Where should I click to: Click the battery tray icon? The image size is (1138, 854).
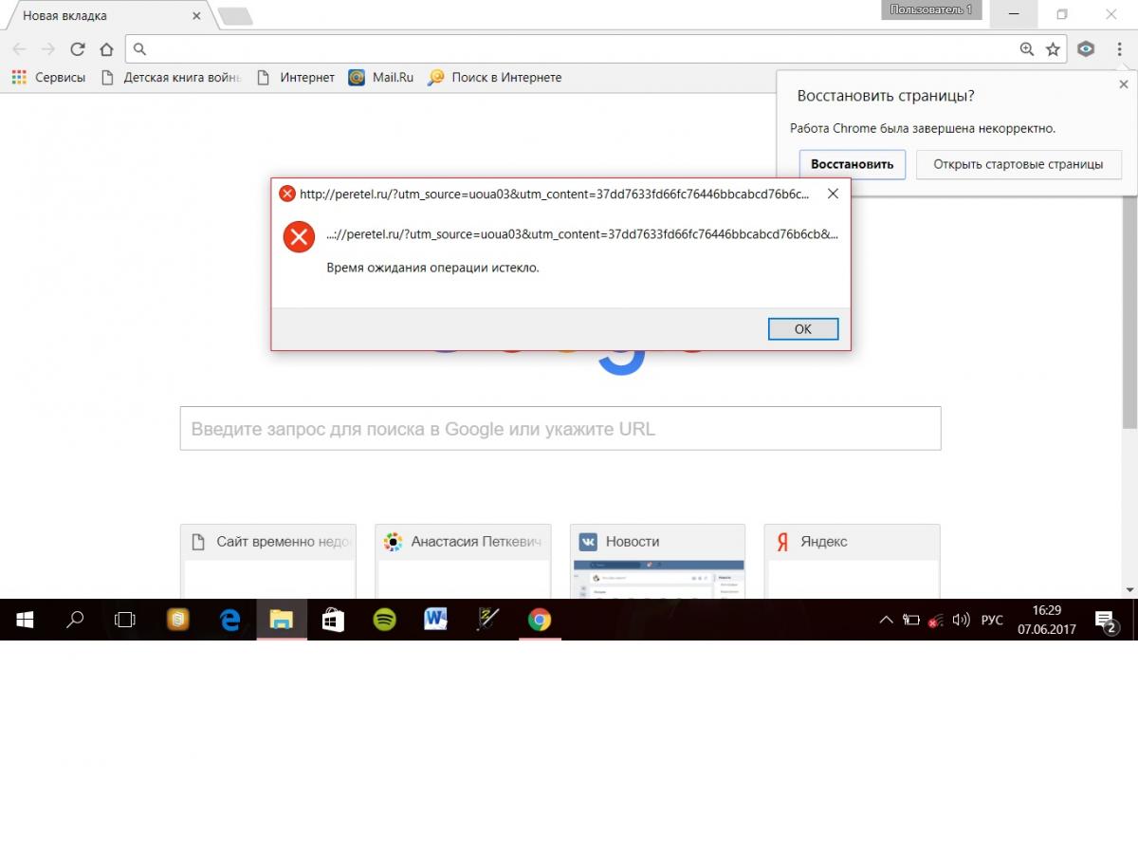911,620
